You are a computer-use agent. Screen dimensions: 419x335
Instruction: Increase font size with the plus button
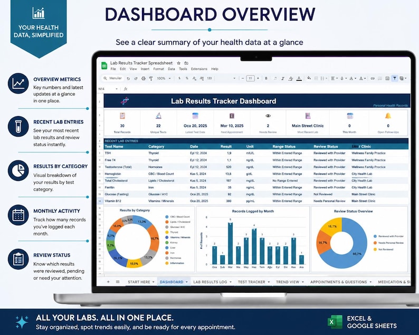click(258, 78)
